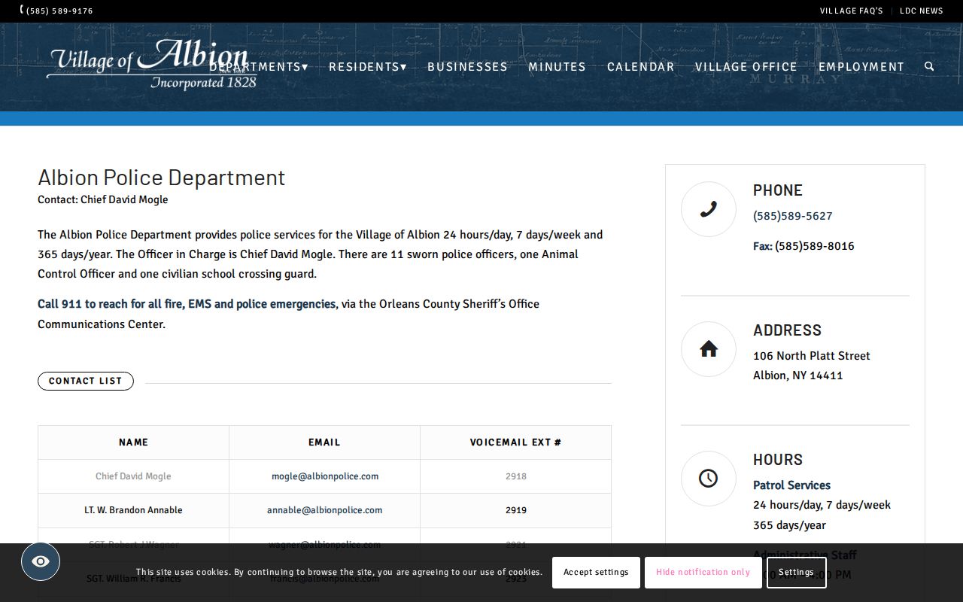963x602 pixels.
Task: Click the Call 911 emergencies link
Action: [x=187, y=304]
